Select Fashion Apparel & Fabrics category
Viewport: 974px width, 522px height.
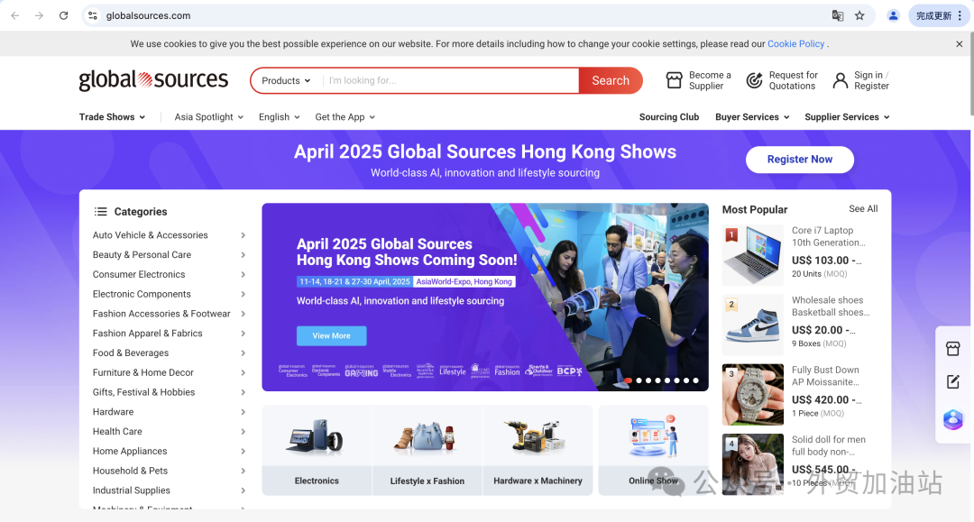point(147,333)
